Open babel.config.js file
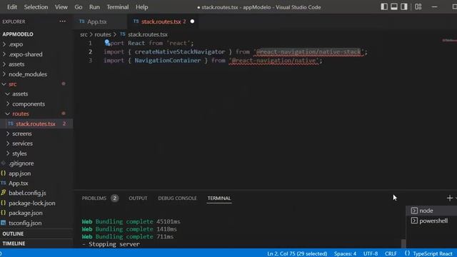 coord(27,193)
